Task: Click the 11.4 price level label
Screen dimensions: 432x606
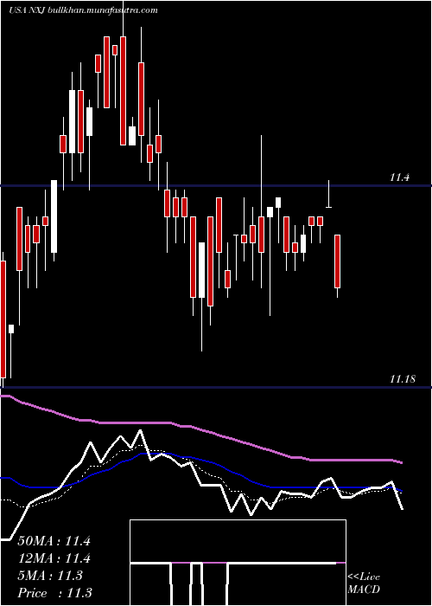Action: pos(399,177)
